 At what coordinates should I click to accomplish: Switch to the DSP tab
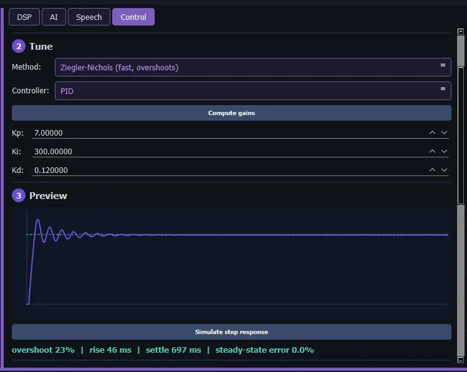tap(24, 17)
